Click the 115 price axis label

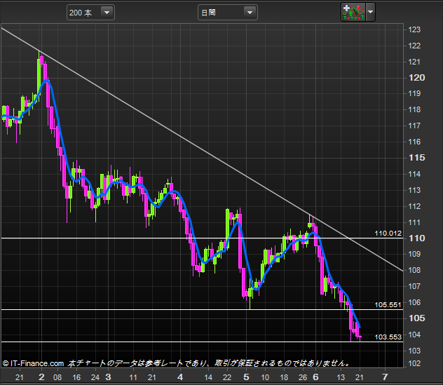tap(417, 158)
